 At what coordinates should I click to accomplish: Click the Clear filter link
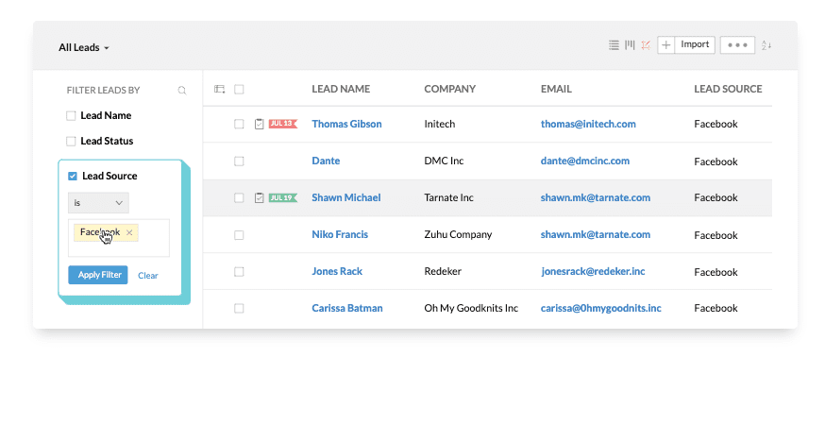(148, 276)
